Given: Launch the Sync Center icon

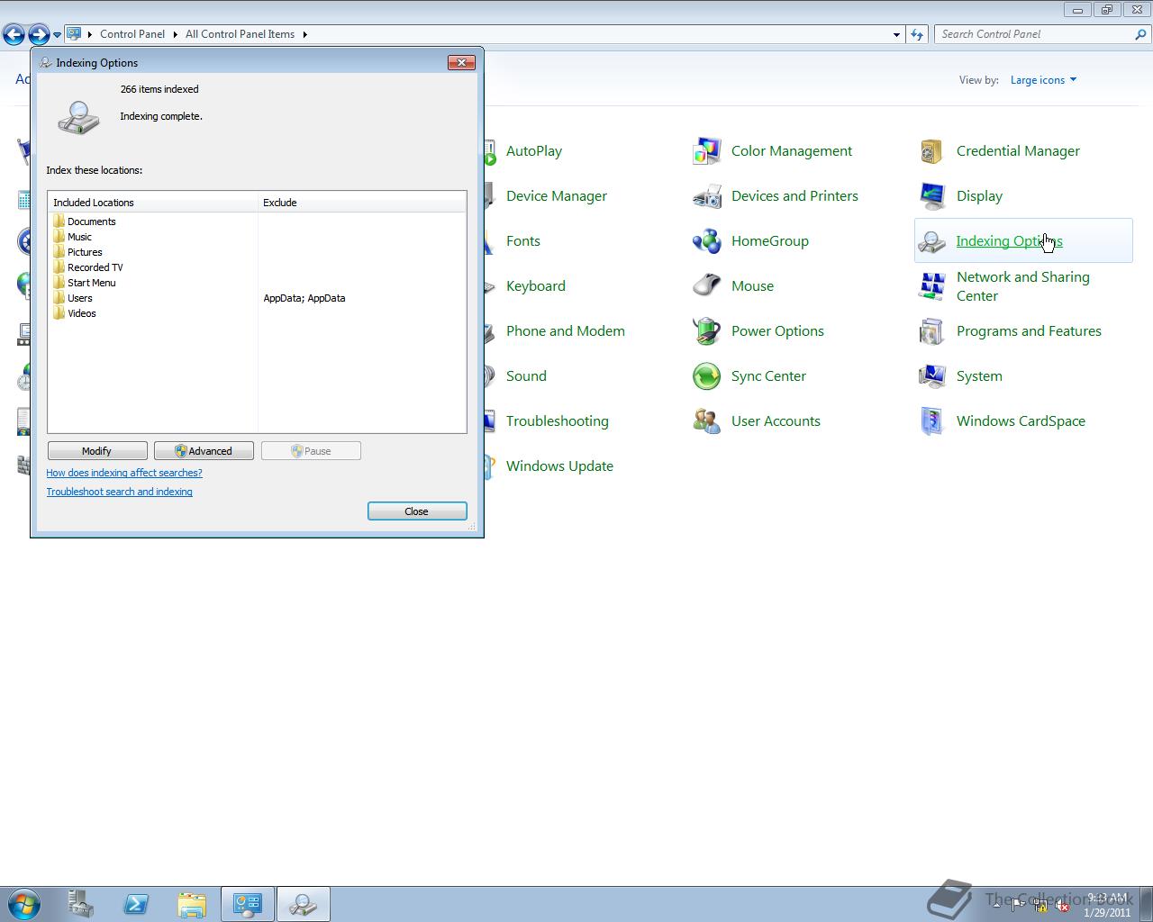Looking at the screenshot, I should tap(707, 376).
